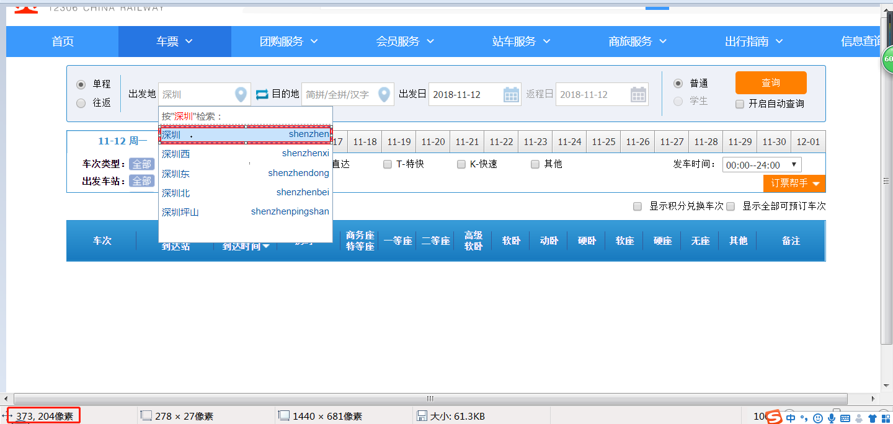Screen dimensions: 893x424
Task: Open the 出发日 calendar icon
Action: [x=511, y=94]
